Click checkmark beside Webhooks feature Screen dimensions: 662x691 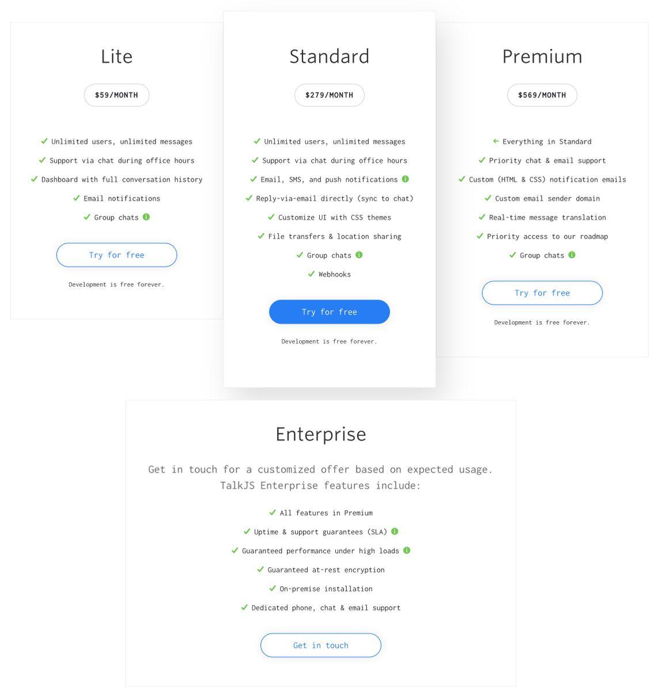(x=312, y=274)
